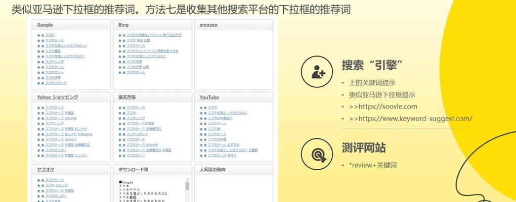Click スマホカバー in 楽天市場 panel
516x202 pixels.
(x=136, y=156)
